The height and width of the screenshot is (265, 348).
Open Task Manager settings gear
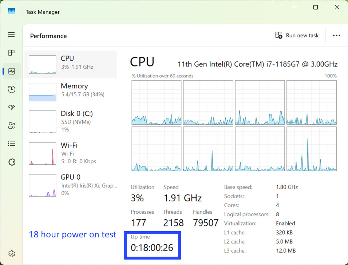tap(12, 253)
